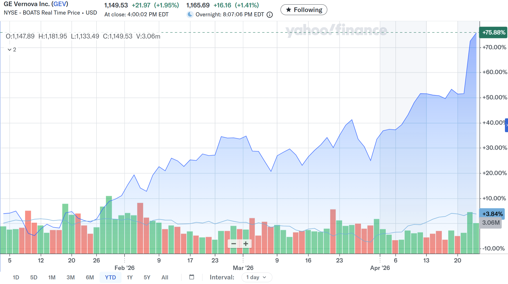Select the 5D range tab
The image size is (508, 284).
[34, 277]
